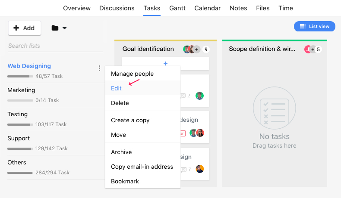
Task: Switch to the Calendar tab
Action: 207,8
